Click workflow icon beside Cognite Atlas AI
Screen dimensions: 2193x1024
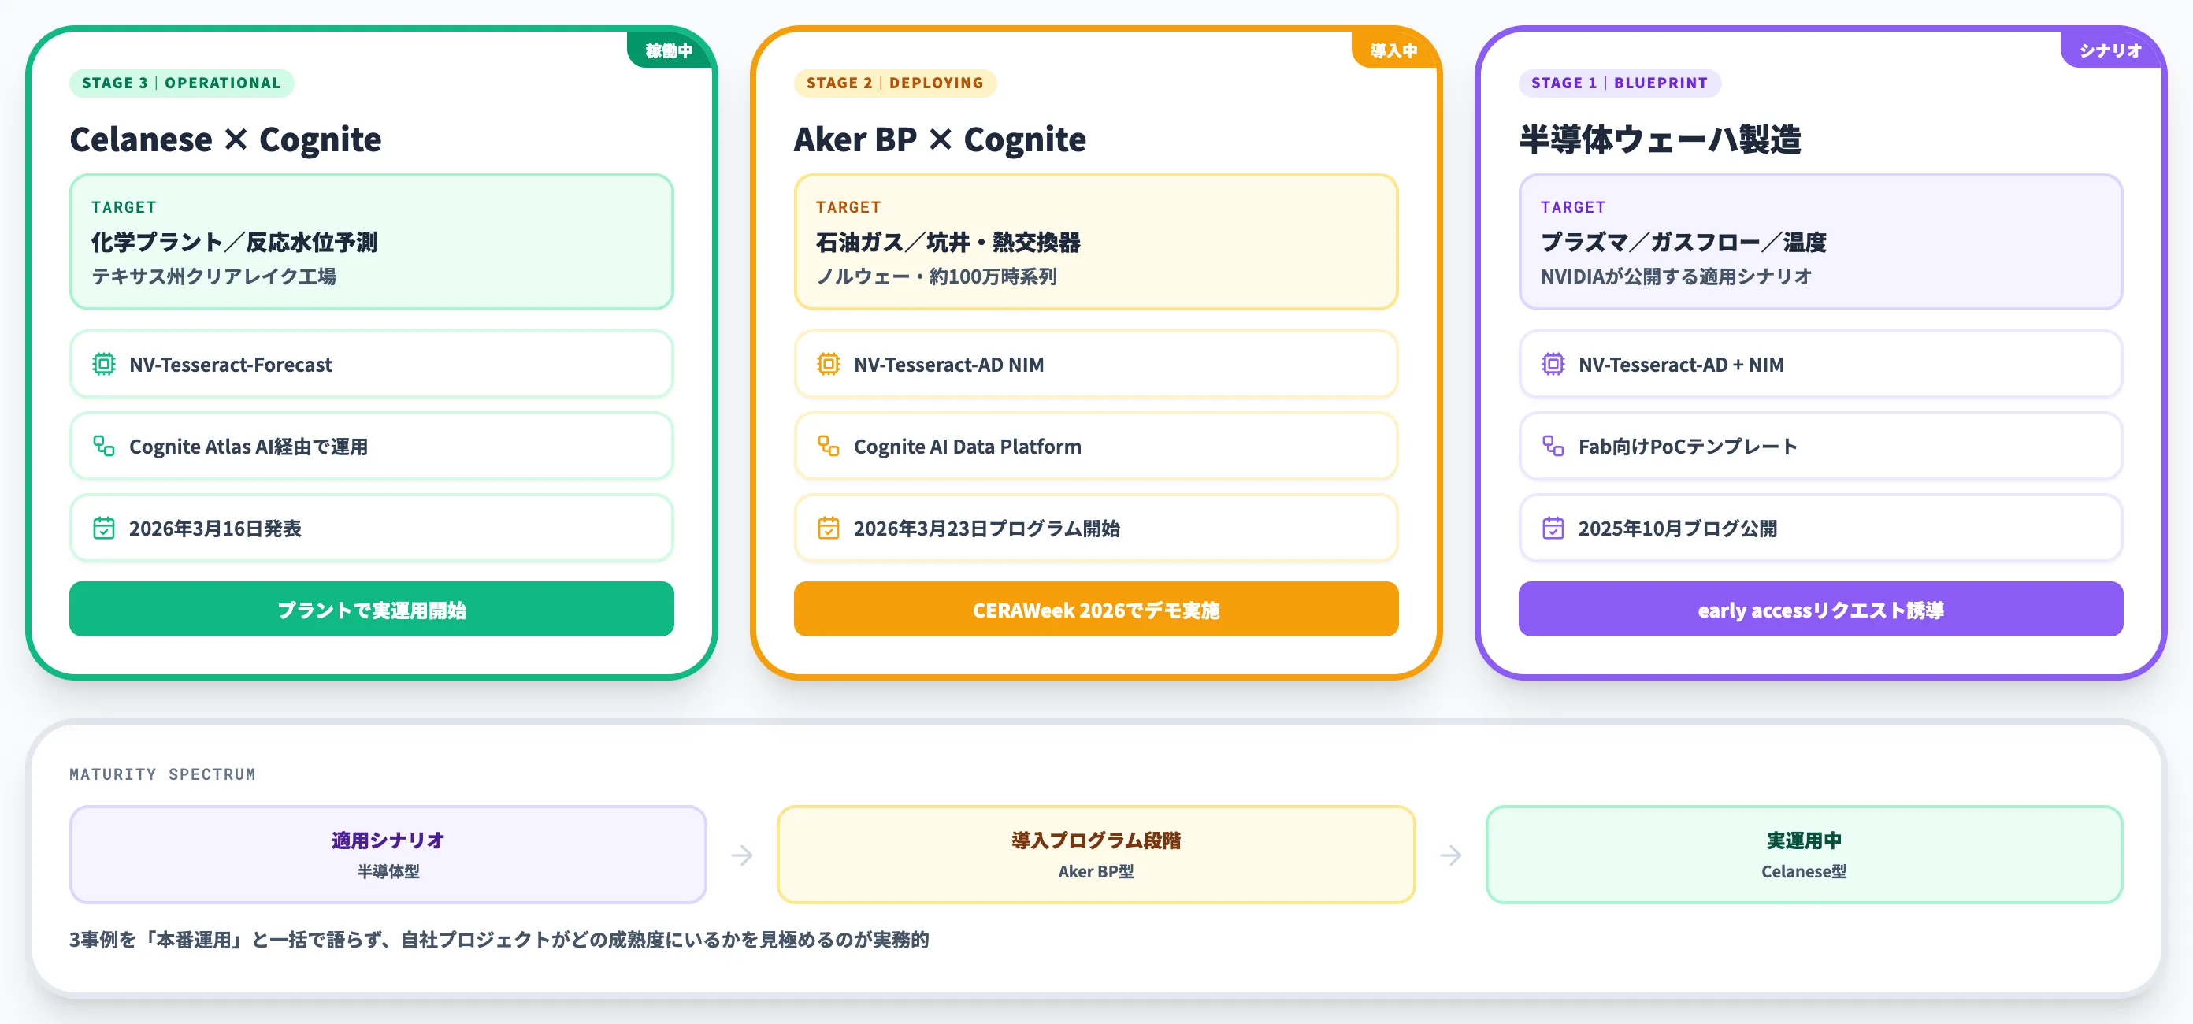tap(104, 446)
